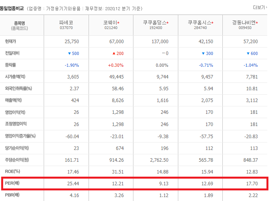Select PER value 12.69
270x201 pixels.
(x=207, y=184)
